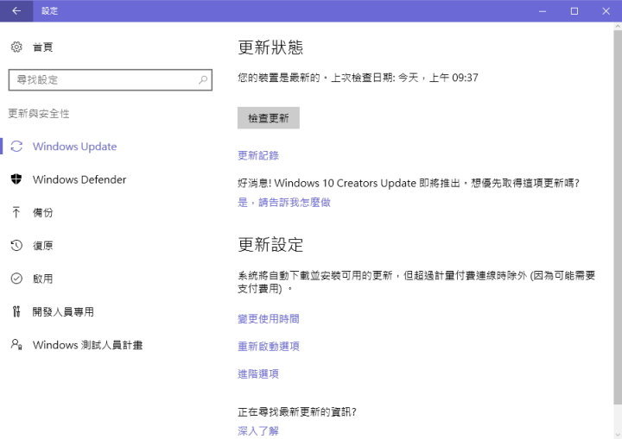
Task: Click the 更新與安全性 section label
Action: coord(39,114)
